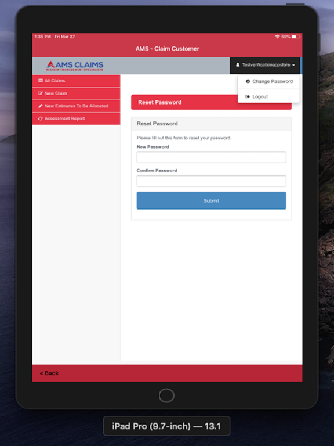Click the All Claims table icon
334x446 pixels.
pyautogui.click(x=41, y=81)
